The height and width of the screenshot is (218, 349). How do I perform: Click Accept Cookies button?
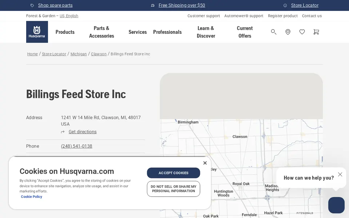tap(173, 173)
